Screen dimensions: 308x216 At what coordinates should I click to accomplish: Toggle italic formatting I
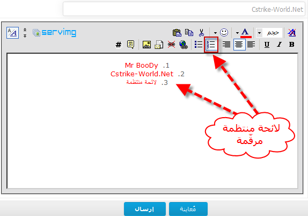(x=279, y=45)
